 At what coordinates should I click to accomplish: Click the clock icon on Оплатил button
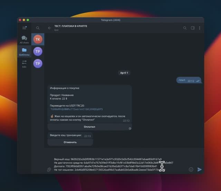click(x=130, y=128)
